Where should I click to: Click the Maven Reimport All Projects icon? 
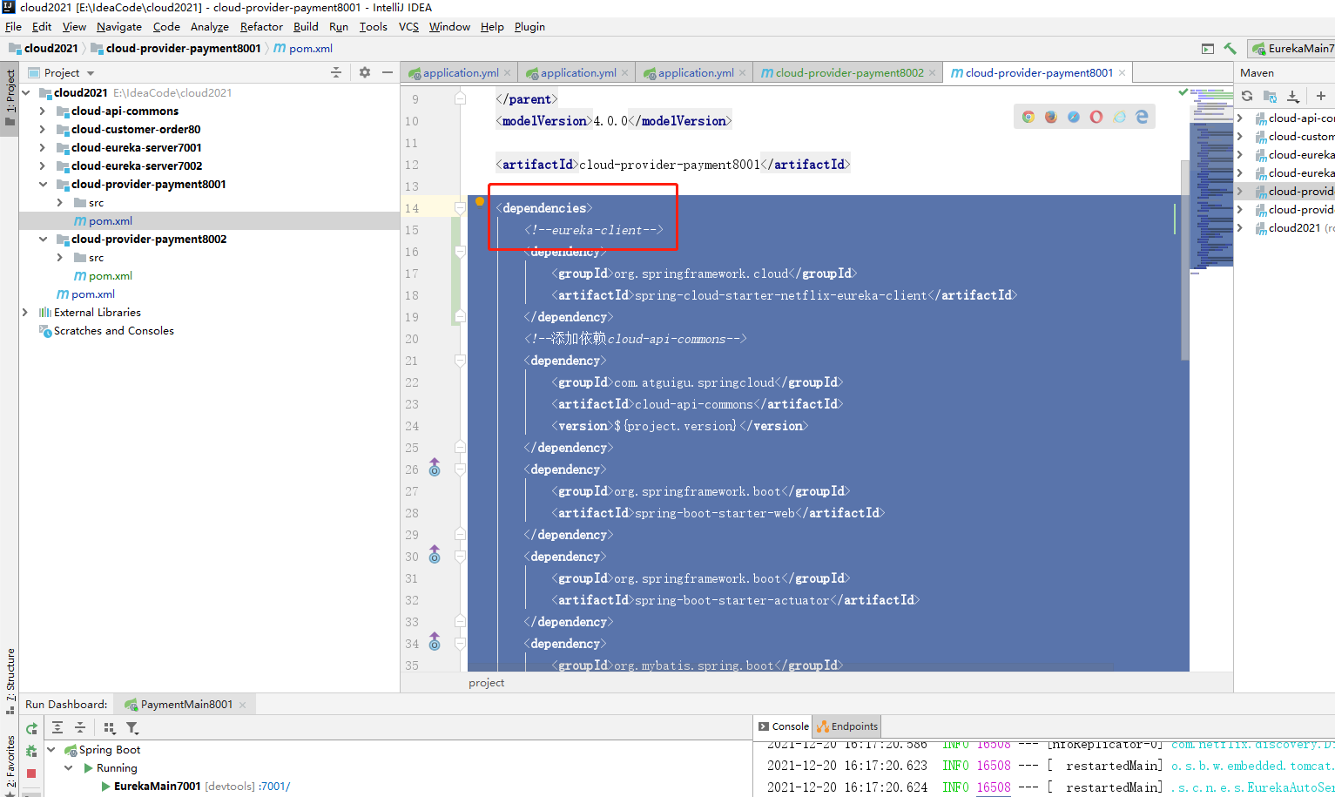(1247, 96)
